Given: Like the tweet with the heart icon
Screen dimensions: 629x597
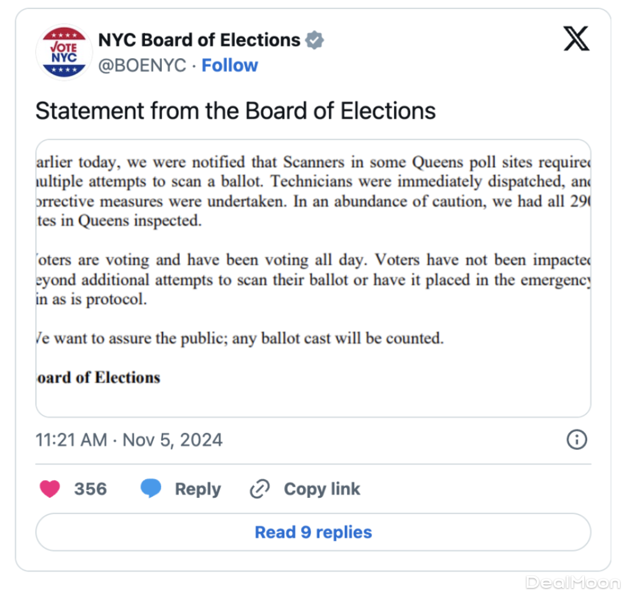Looking at the screenshot, I should pos(50,489).
